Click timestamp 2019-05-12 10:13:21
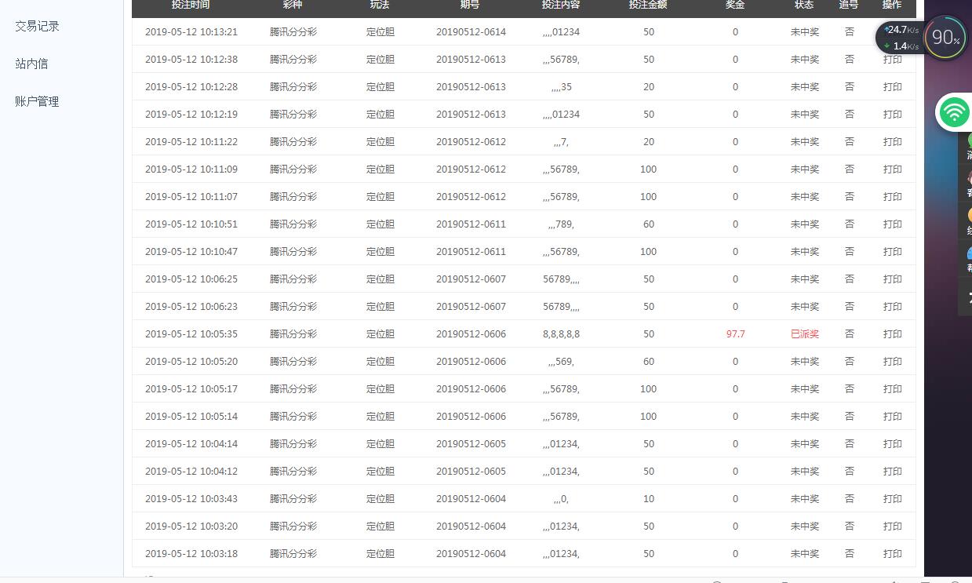The height and width of the screenshot is (583, 972). click(x=191, y=32)
